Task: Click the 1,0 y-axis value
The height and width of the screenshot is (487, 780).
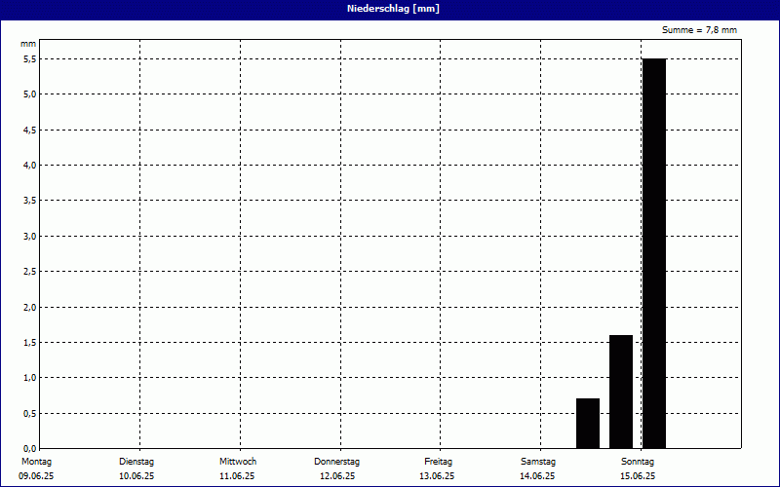Action: point(30,378)
